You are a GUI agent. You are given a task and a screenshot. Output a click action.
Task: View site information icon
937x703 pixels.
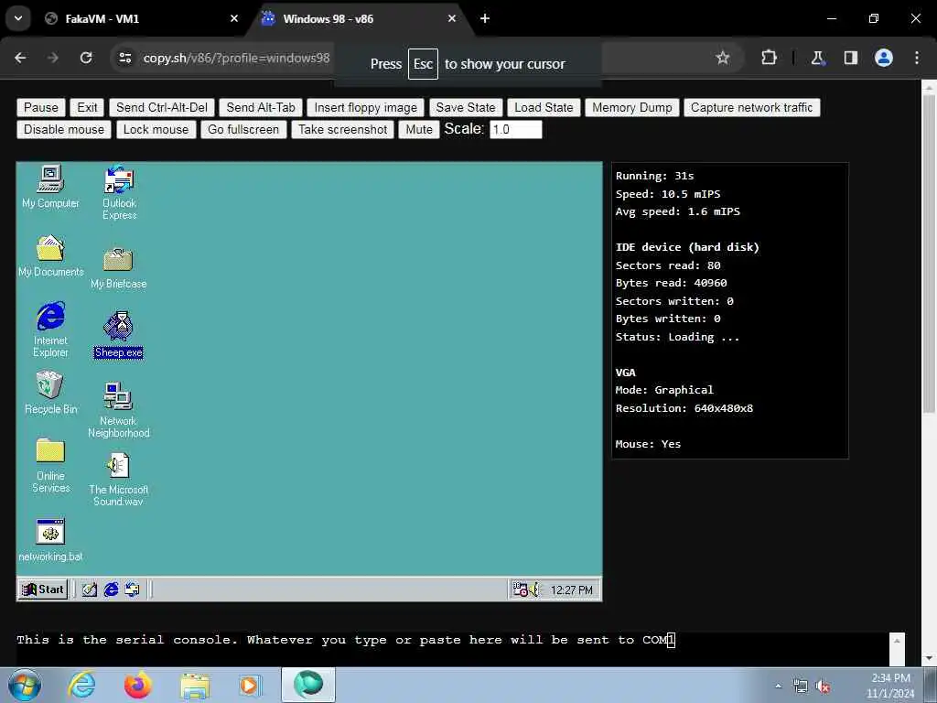(x=125, y=58)
